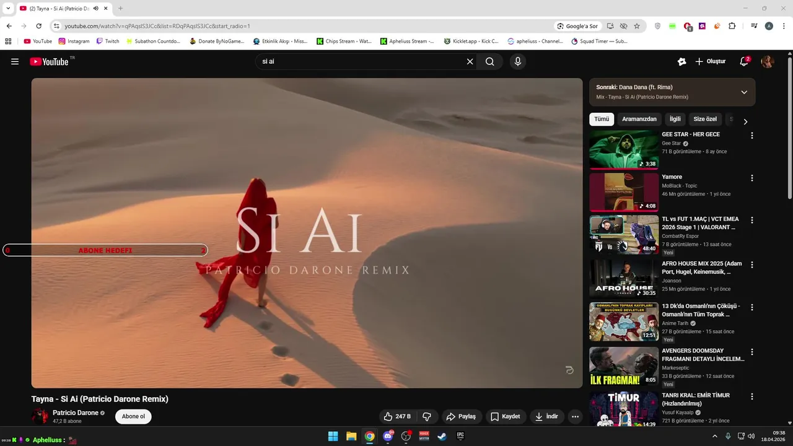Share the video using Paylaş
The width and height of the screenshot is (793, 446).
(x=461, y=416)
